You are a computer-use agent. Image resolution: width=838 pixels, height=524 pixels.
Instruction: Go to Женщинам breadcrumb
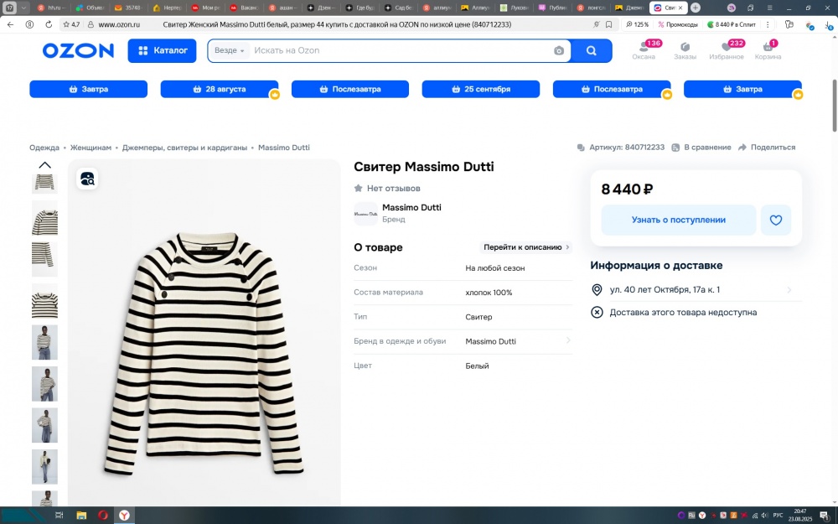(91, 148)
